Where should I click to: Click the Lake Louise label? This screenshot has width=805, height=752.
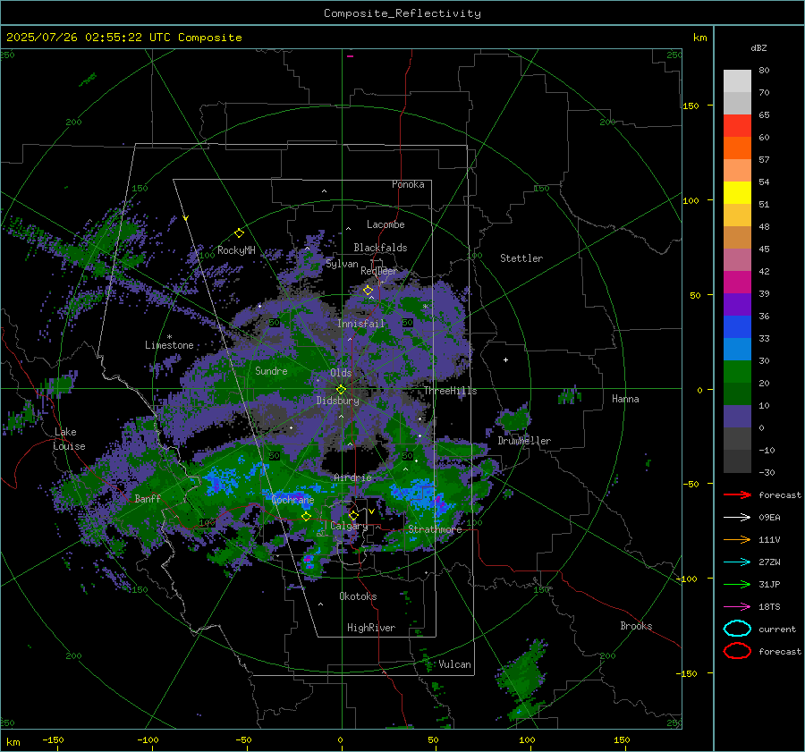coord(69,439)
